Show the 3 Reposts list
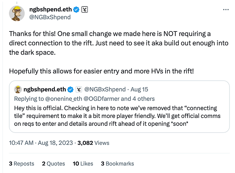 tap(22, 163)
